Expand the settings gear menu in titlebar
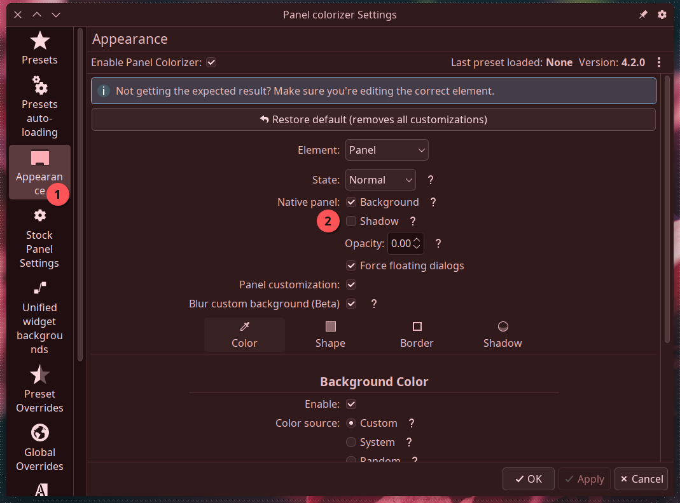Screen dimensions: 680x503 pyautogui.click(x=662, y=14)
